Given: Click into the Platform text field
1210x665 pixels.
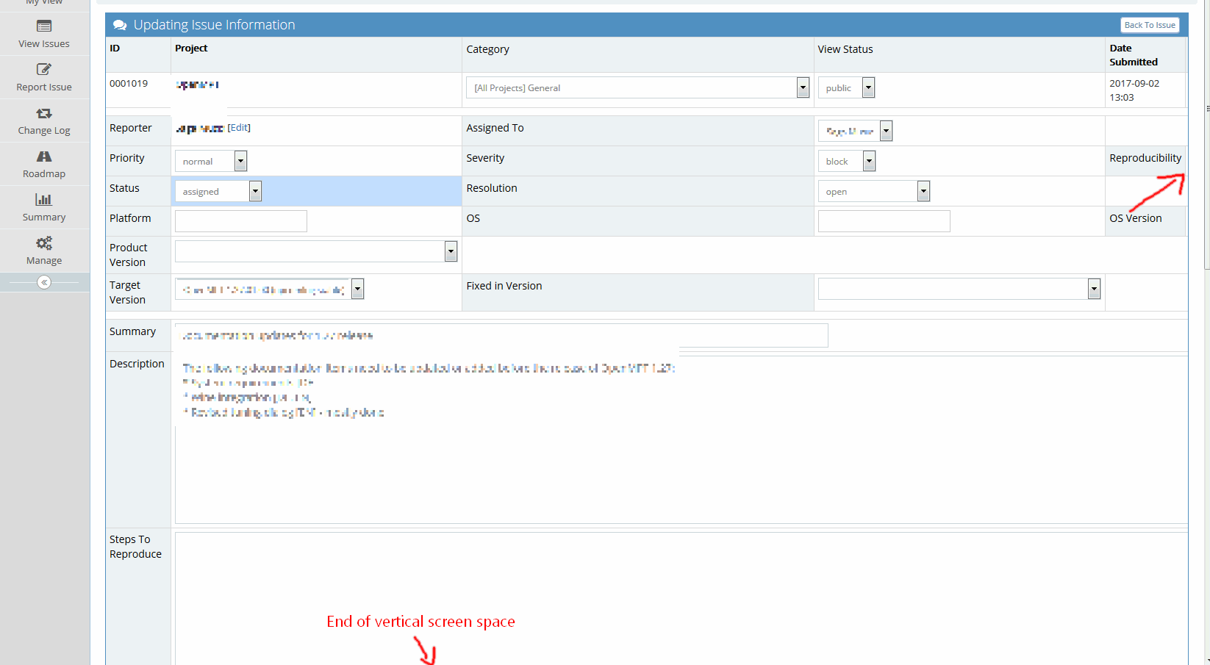Looking at the screenshot, I should coord(240,221).
